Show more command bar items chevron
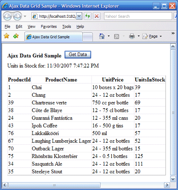Screen dimensions: 178x190 point(173,33)
